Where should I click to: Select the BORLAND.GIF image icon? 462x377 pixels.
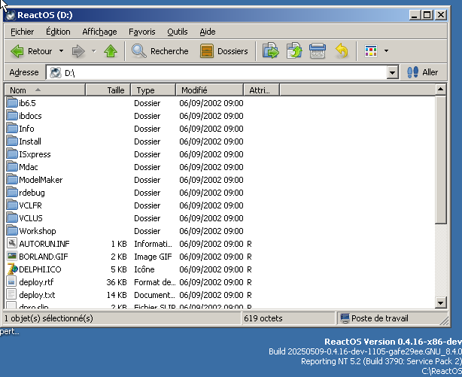[12, 257]
